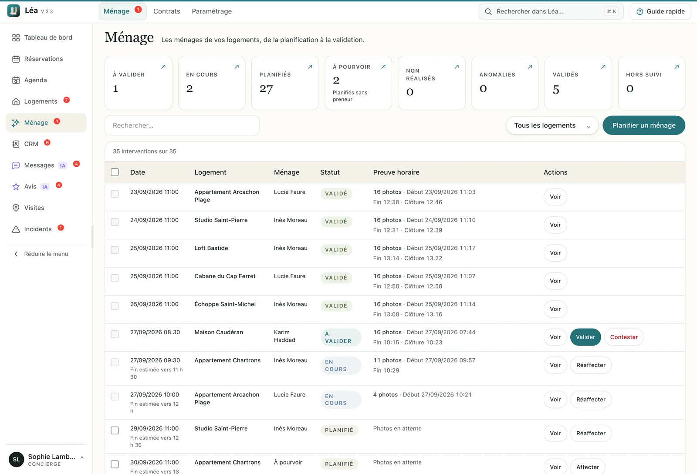Switch to the Paramétrage tab
The width and height of the screenshot is (697, 474).
tap(212, 11)
